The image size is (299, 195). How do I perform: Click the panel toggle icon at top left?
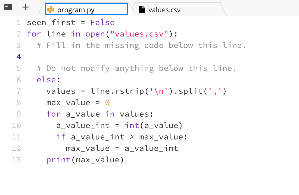click(x=8, y=7)
